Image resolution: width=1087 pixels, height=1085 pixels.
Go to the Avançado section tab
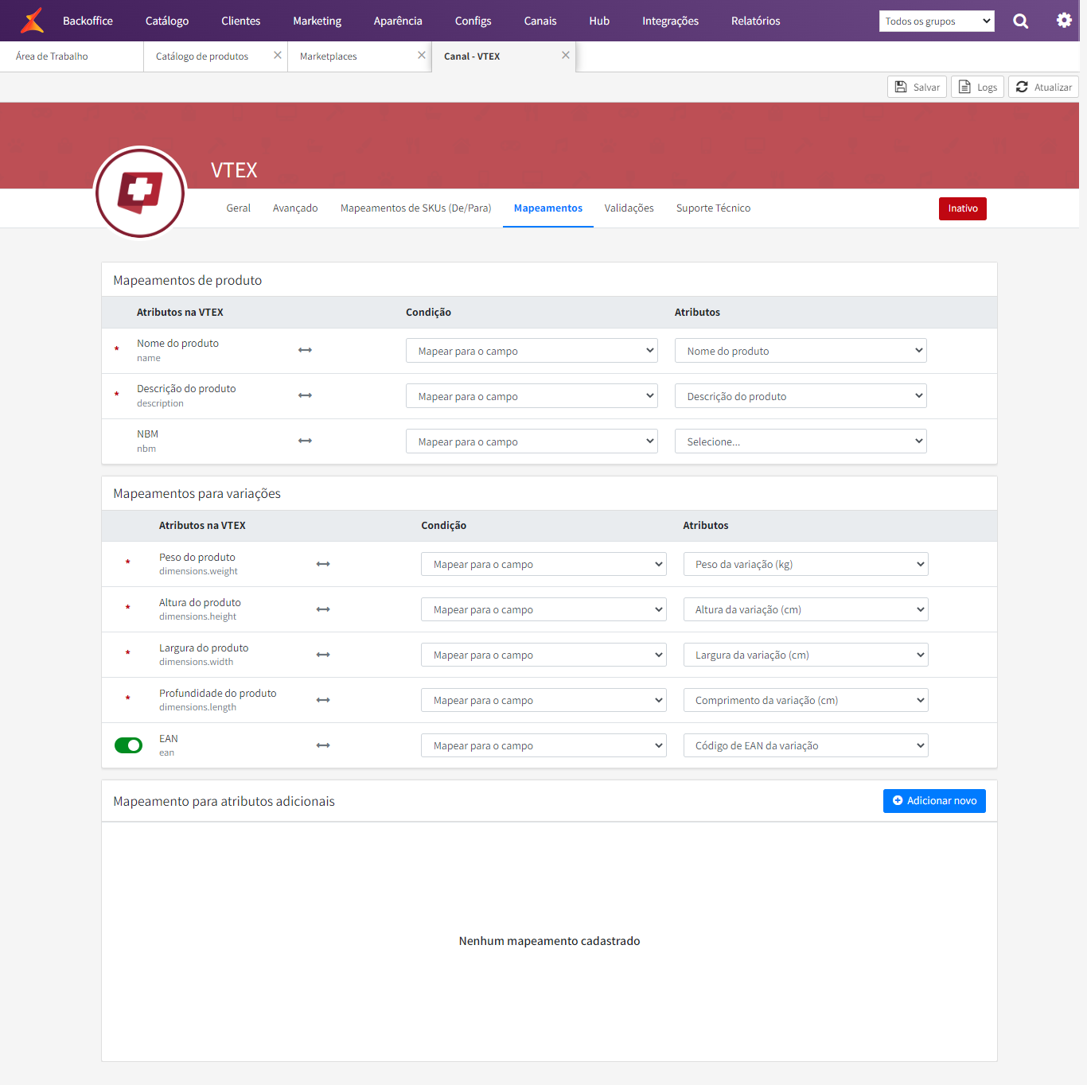point(295,208)
